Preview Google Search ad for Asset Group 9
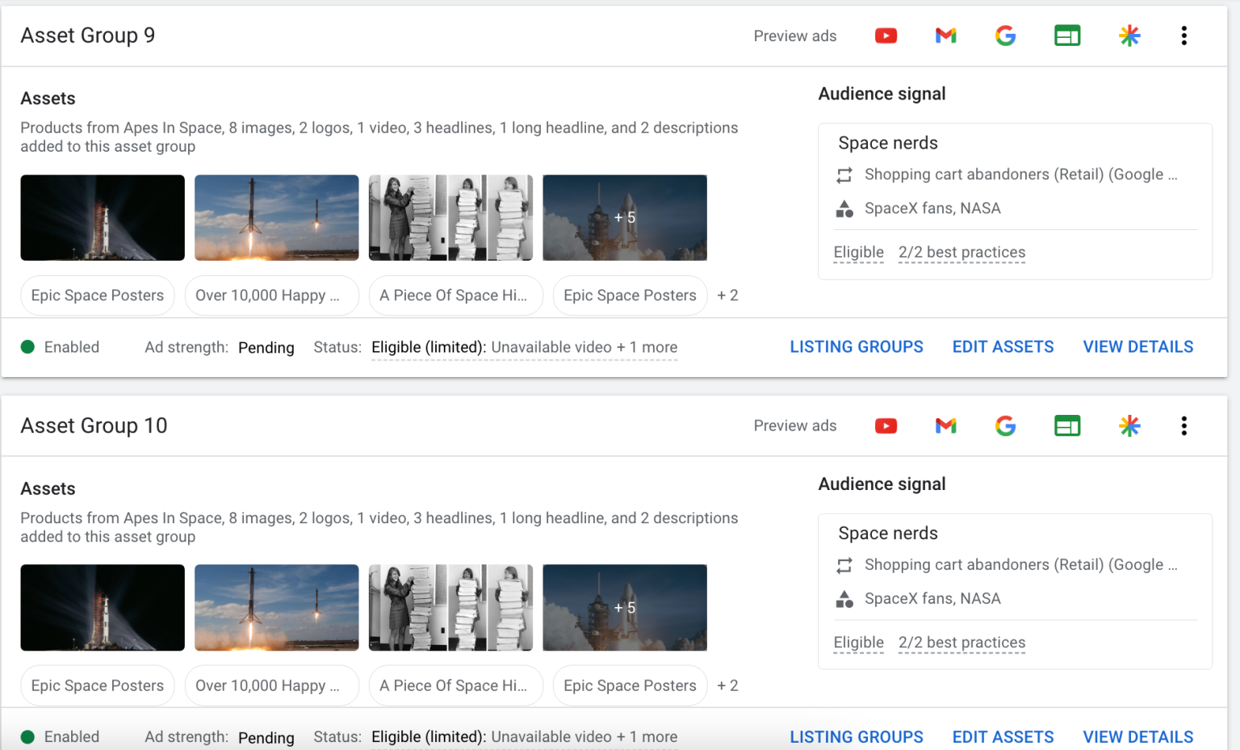This screenshot has height=750, width=1240. pos(1005,36)
